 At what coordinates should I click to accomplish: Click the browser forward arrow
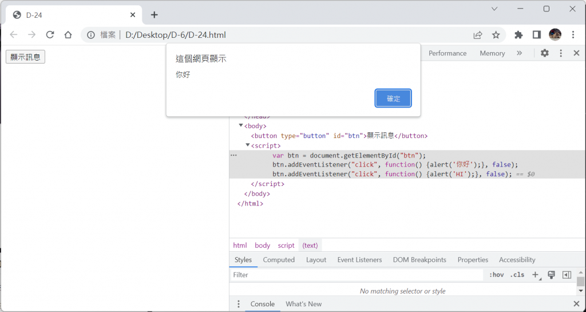32,35
